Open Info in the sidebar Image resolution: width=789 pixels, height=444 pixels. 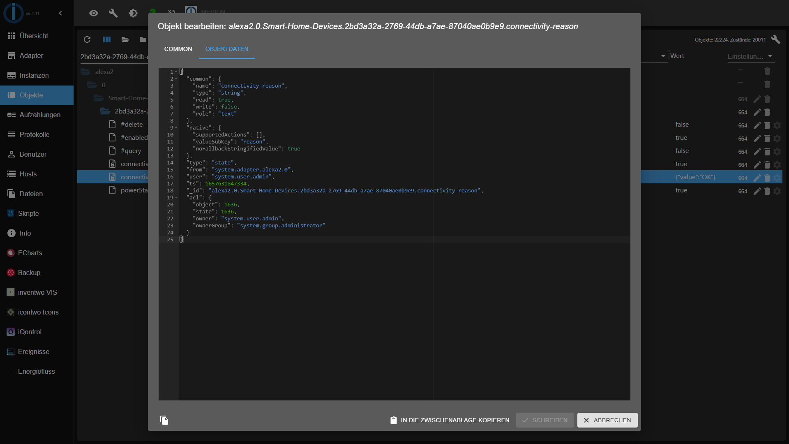(x=37, y=233)
